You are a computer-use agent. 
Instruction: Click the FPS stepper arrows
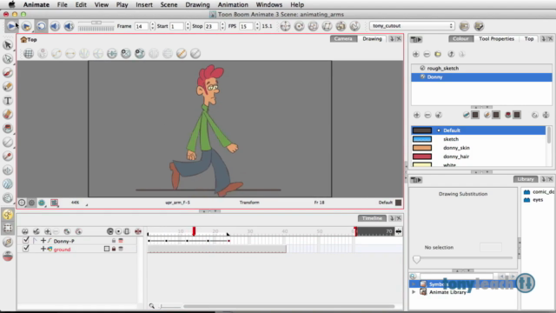click(x=257, y=26)
